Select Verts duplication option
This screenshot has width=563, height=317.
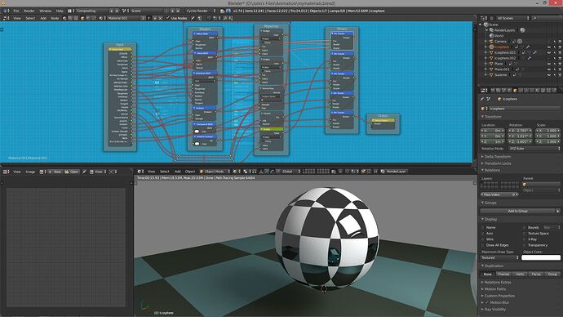coord(520,275)
